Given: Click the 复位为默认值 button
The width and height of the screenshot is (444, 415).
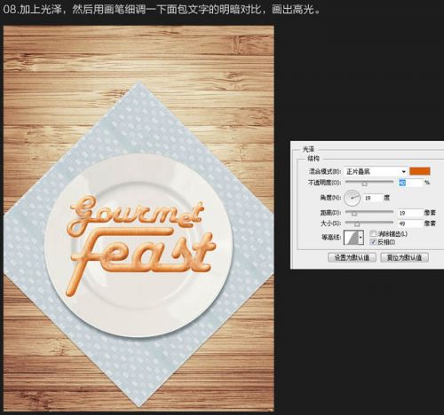Looking at the screenshot, I should [x=404, y=257].
